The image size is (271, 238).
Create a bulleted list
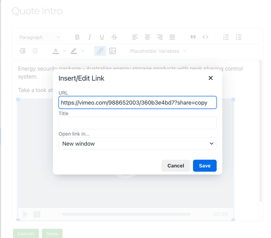pyautogui.click(x=238, y=37)
